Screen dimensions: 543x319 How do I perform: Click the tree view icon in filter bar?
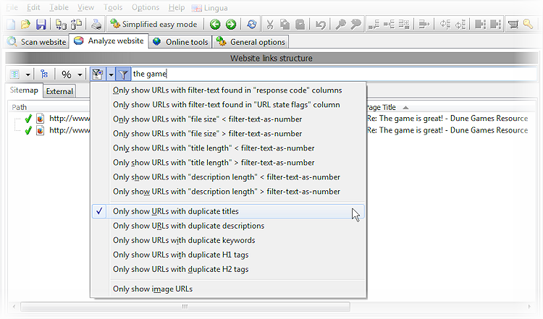tap(44, 74)
